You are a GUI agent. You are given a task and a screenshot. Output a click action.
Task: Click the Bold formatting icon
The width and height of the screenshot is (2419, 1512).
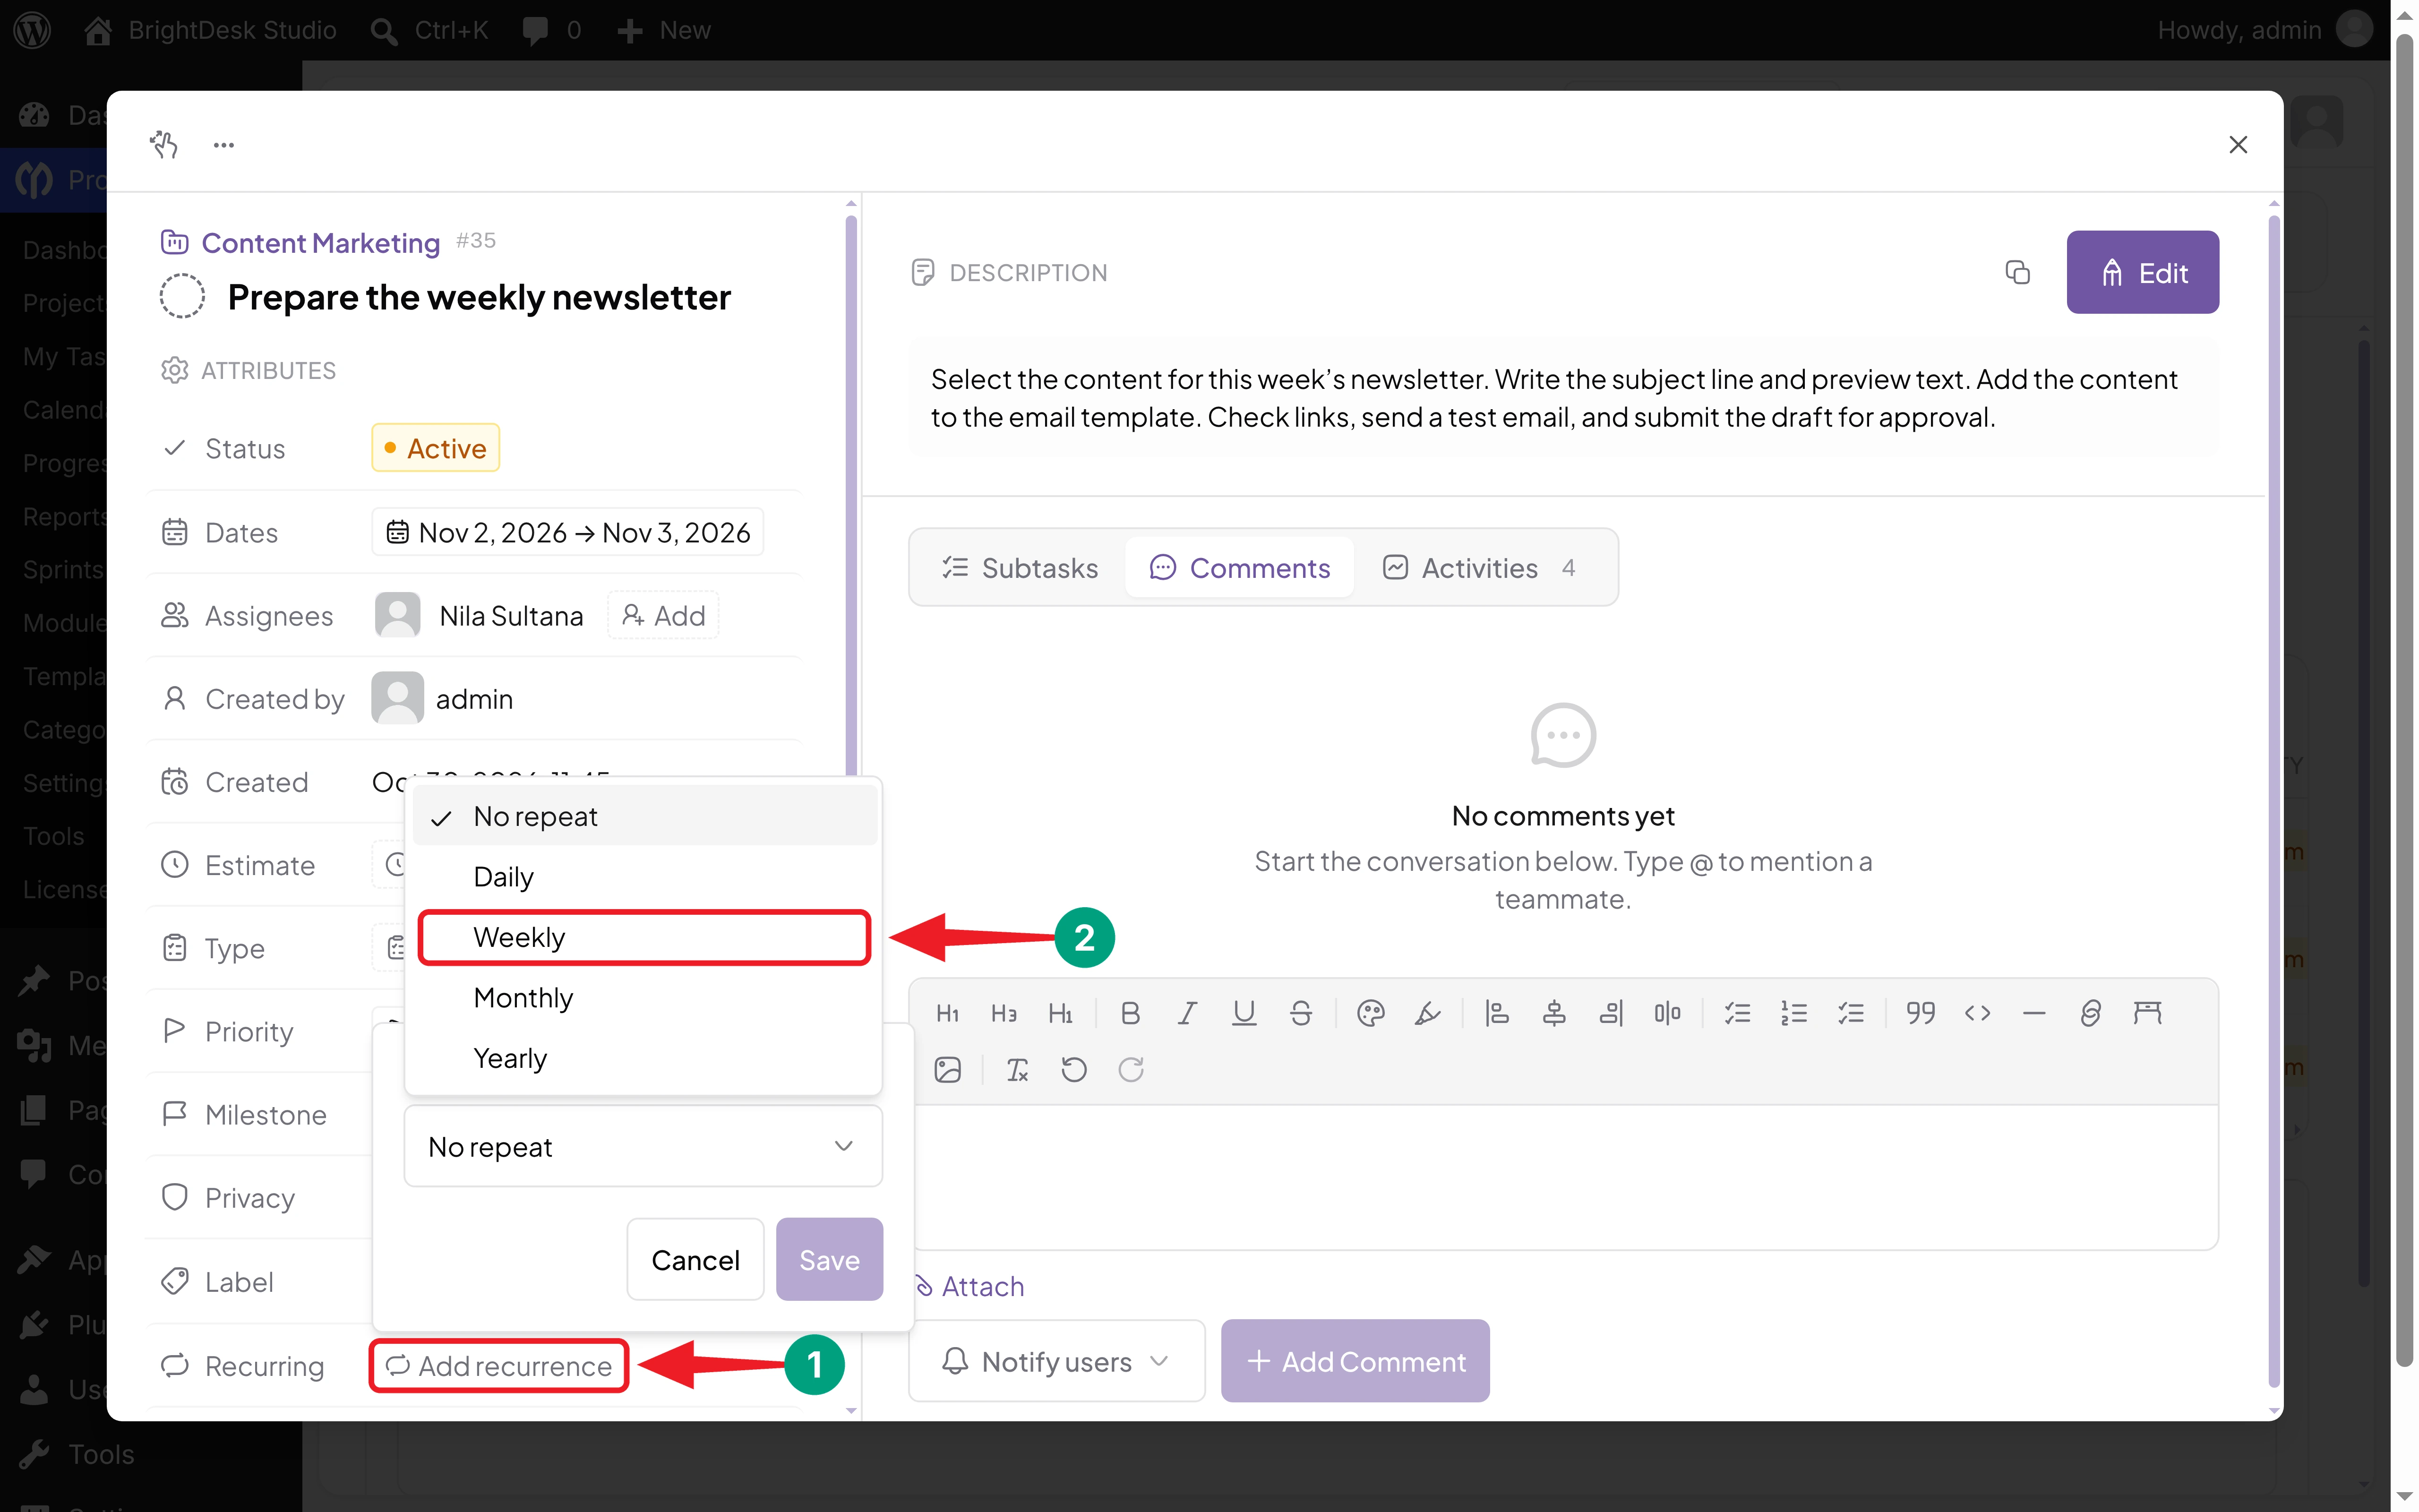(x=1130, y=1013)
